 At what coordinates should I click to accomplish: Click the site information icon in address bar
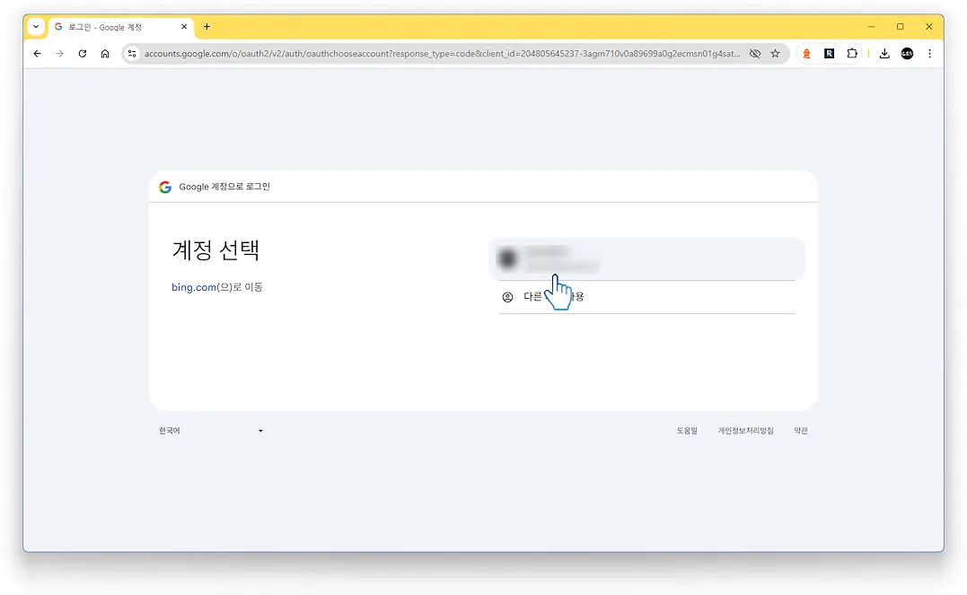pyautogui.click(x=131, y=53)
